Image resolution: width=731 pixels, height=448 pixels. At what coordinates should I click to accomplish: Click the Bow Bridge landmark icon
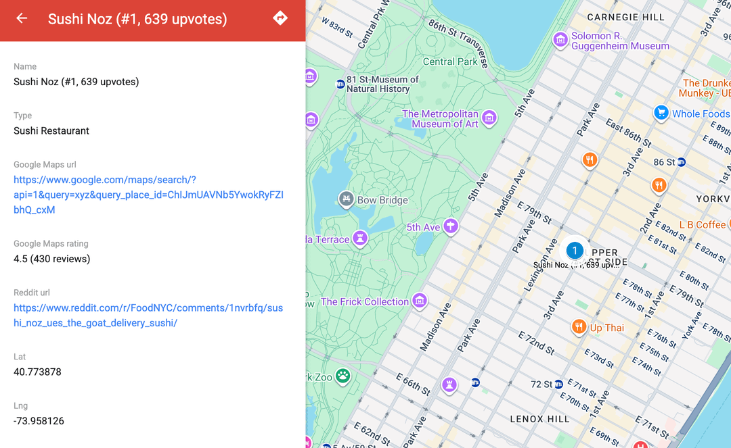(x=346, y=199)
